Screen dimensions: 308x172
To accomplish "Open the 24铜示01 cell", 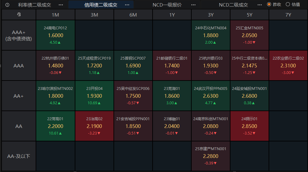I will 250,126.
